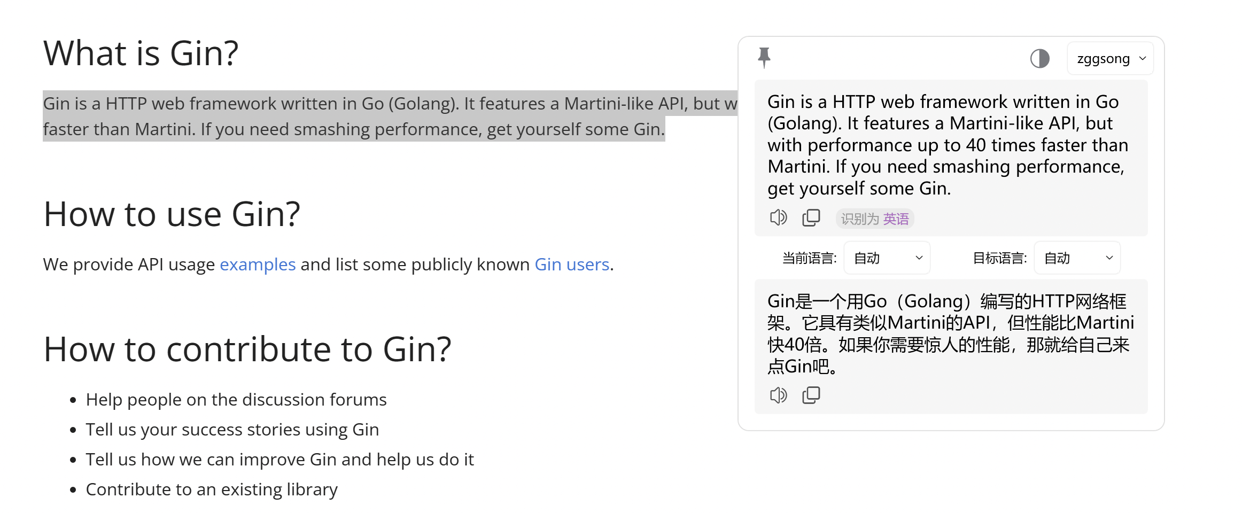1242x513 pixels.
Task: Play audio of the English source text
Action: (x=778, y=217)
